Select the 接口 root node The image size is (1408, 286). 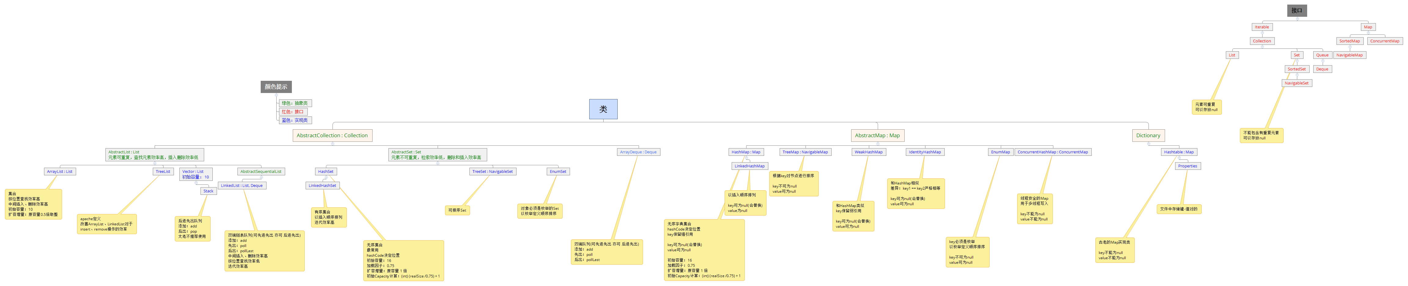1297,10
